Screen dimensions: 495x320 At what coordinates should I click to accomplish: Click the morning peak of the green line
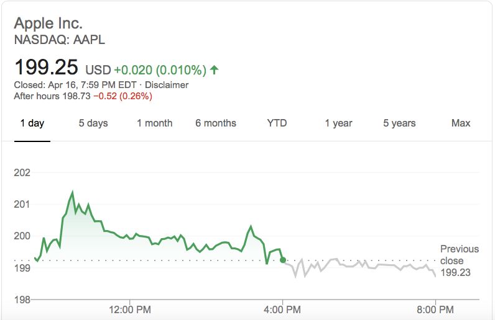[72, 193]
